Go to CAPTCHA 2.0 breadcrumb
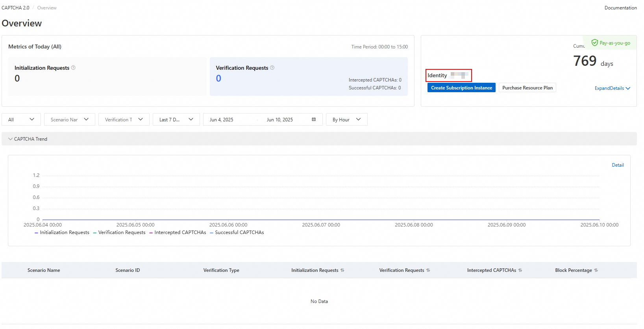 pyautogui.click(x=15, y=8)
